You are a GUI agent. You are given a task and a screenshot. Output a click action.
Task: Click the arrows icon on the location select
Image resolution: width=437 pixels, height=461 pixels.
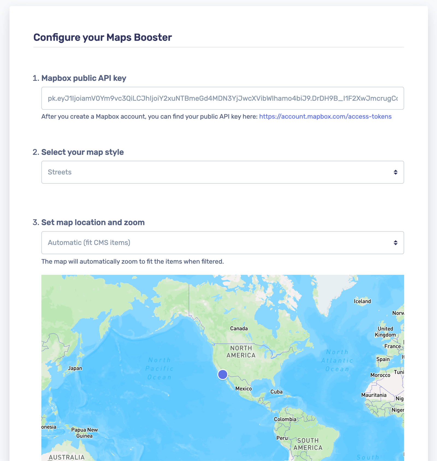click(395, 243)
